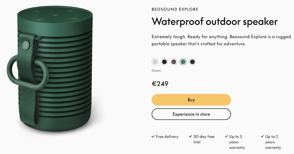The image size is (294, 154).
Task: Click the Green color name label
Action: 156,71
